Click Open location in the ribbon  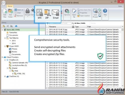[x=83, y=16]
